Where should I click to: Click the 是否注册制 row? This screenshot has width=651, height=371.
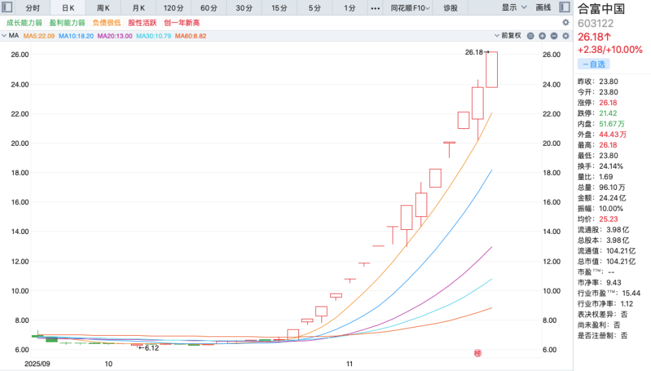(x=603, y=336)
